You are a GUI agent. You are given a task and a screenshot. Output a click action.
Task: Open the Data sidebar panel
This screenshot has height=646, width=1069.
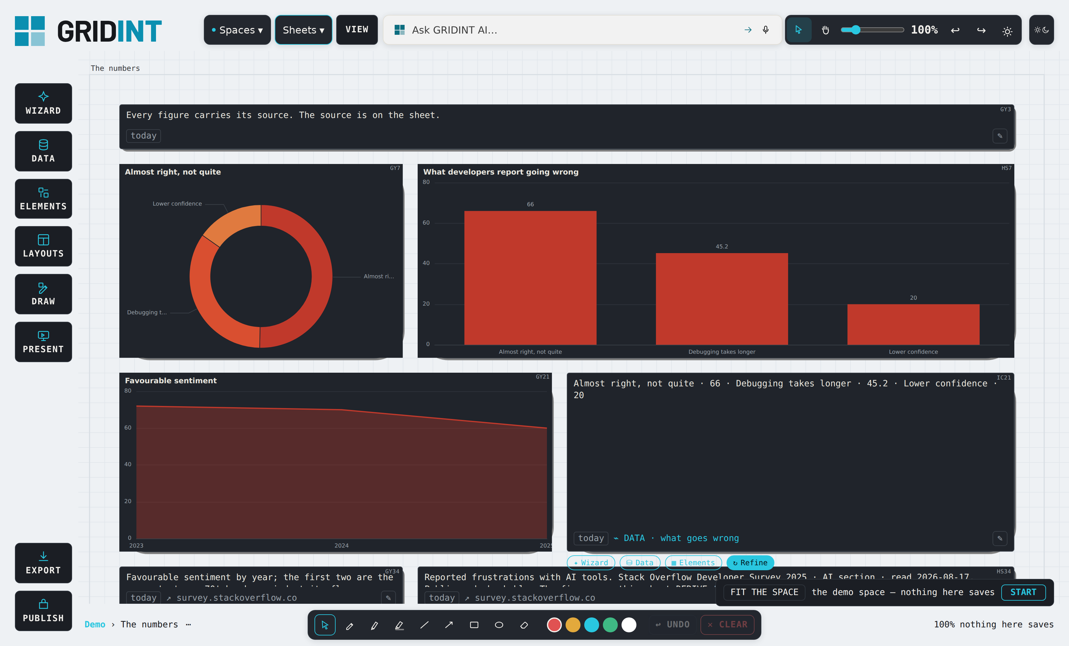point(44,151)
